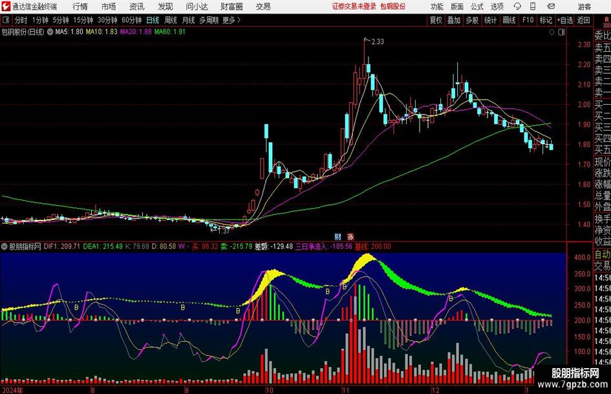
Task: Click the diamond icon above the price axis
Action: tap(552, 32)
